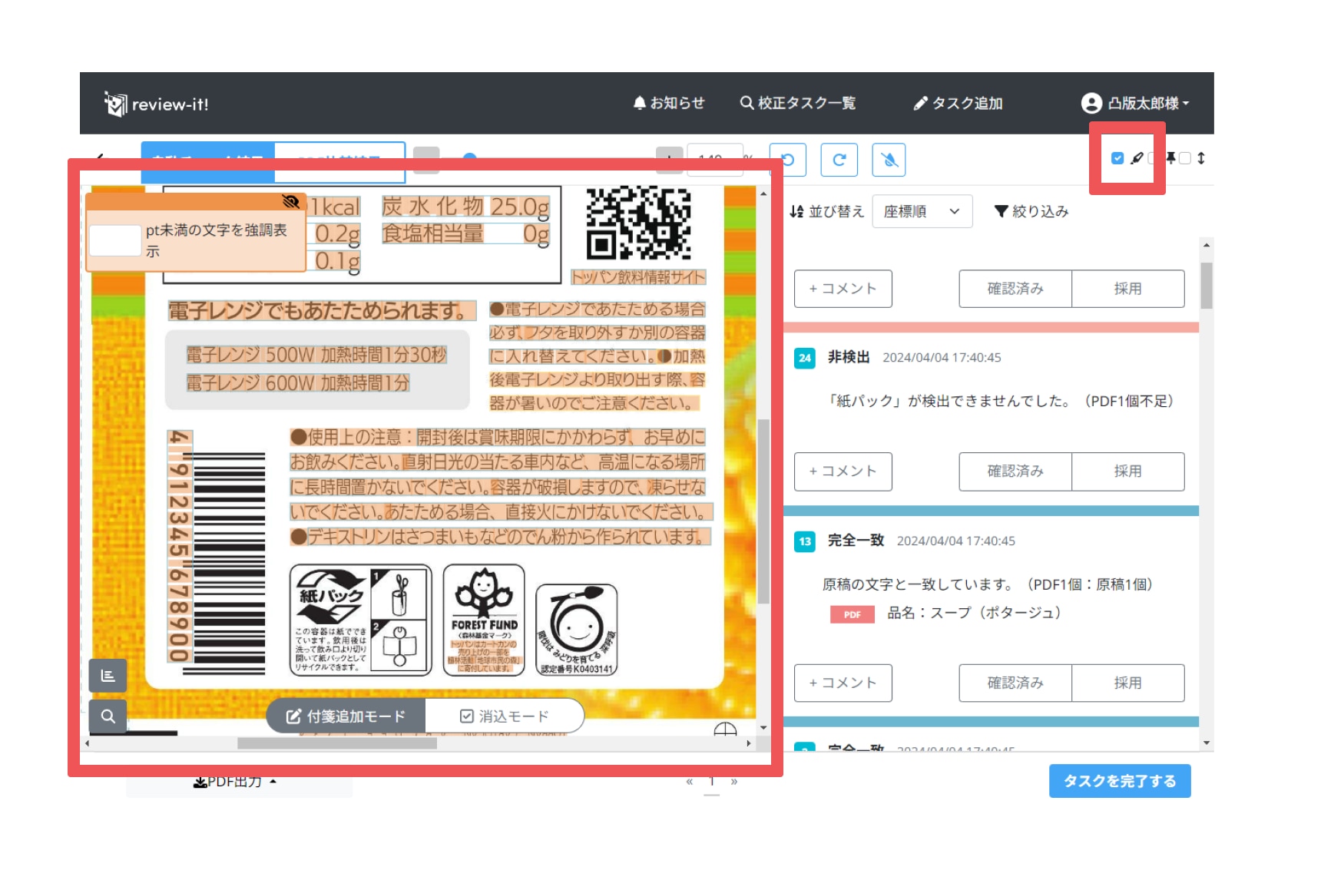Screen dimensions: 1321x880
Task: Uncheck the highlighter checkbox
Action: [x=1117, y=158]
